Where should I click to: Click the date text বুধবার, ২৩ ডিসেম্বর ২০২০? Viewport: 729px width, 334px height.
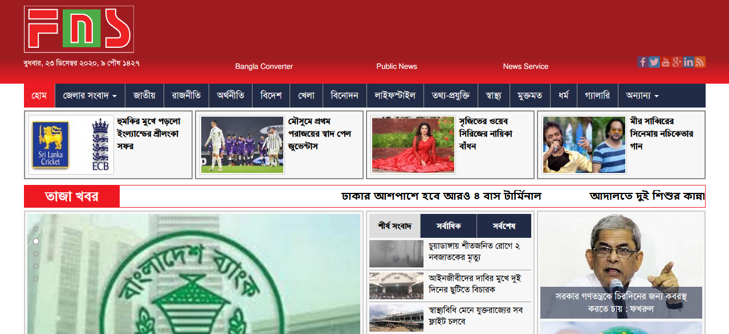pos(82,63)
